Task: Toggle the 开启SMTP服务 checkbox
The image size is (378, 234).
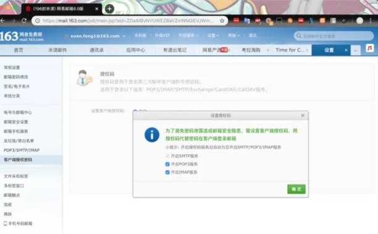Action: [167, 156]
